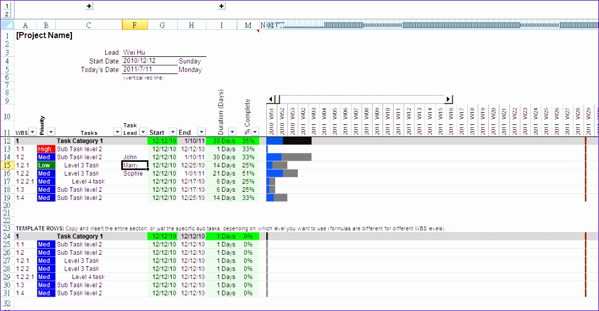
Task: Open the % Complete filter dropdown
Action: (255, 132)
